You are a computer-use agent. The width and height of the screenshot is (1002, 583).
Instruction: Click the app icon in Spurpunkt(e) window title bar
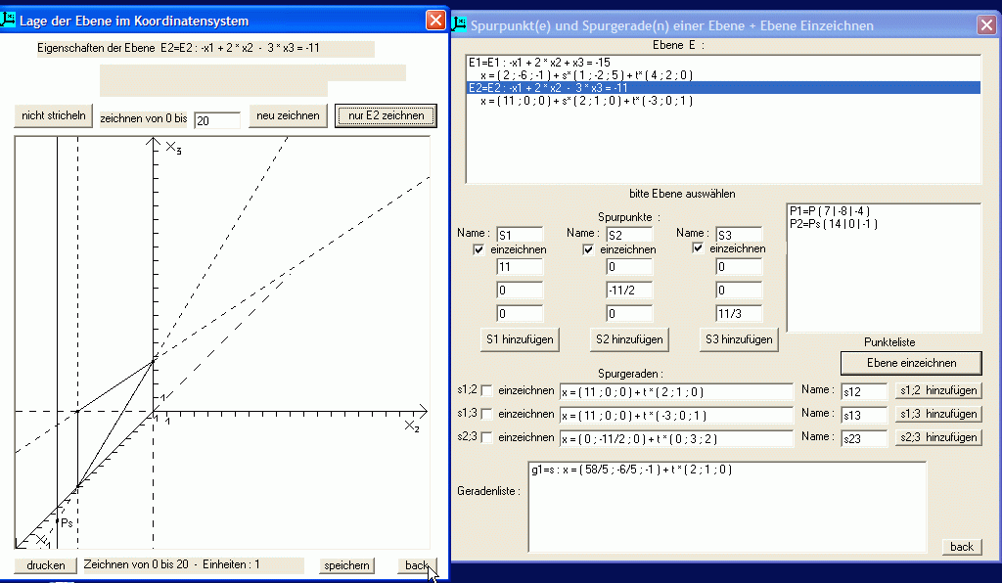(x=460, y=24)
